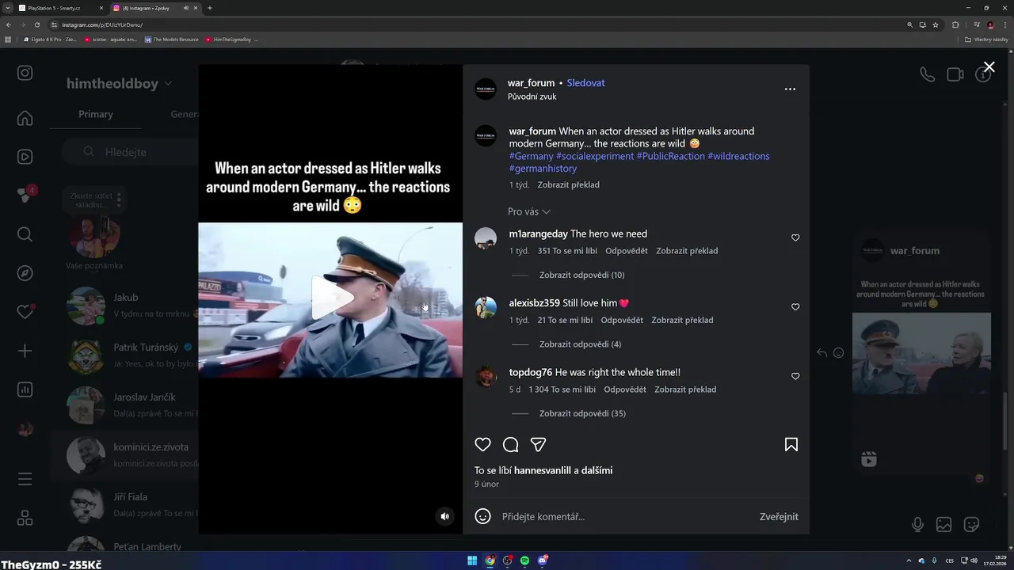Like alexisbz359's comment
This screenshot has height=570, width=1014.
[795, 307]
